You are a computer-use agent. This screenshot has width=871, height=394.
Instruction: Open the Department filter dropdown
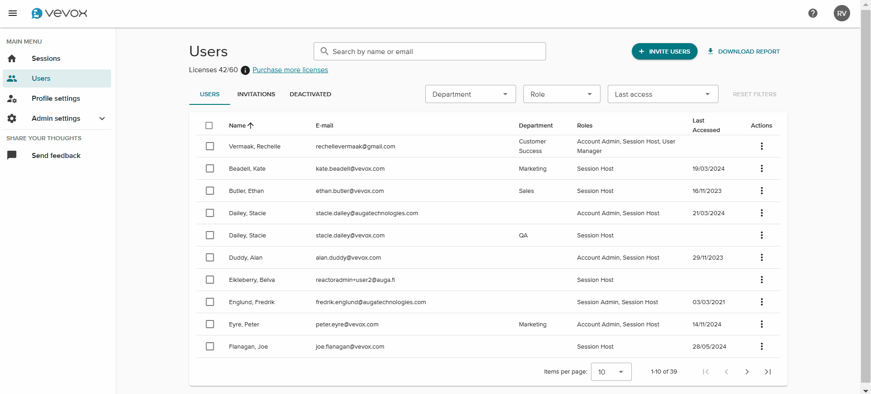click(471, 94)
